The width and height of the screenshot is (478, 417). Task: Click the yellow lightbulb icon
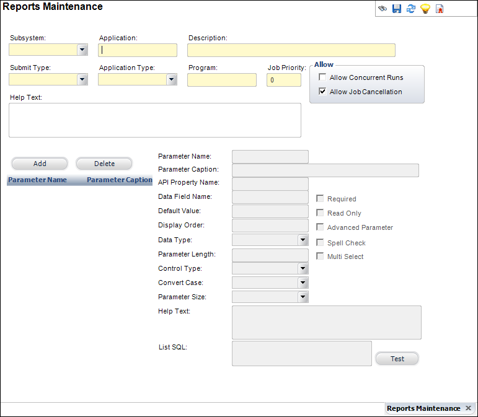tap(425, 9)
